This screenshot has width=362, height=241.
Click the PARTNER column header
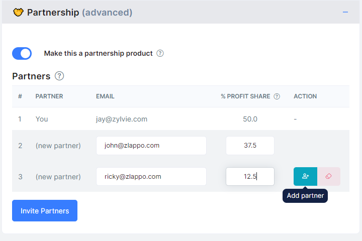pos(49,96)
